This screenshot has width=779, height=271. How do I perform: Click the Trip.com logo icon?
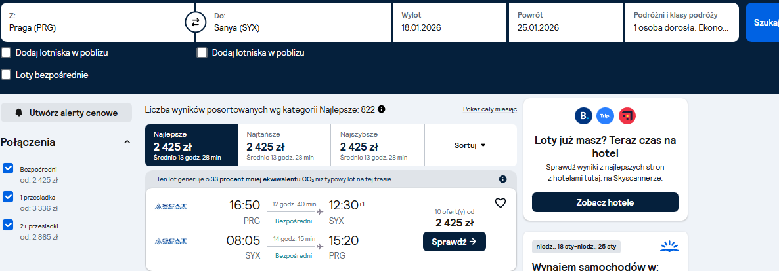point(605,116)
